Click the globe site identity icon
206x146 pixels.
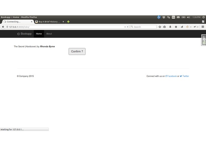coord(7,27)
